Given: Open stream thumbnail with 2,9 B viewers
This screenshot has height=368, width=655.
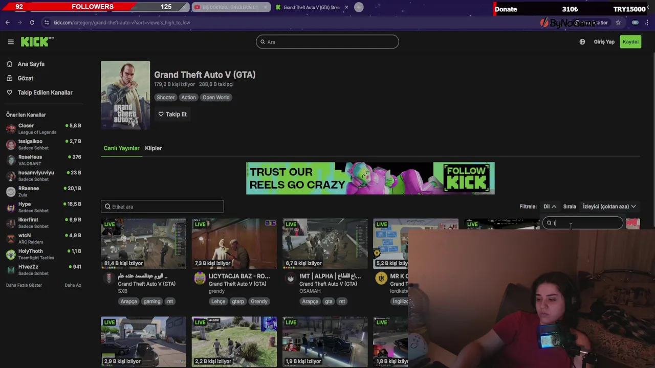Looking at the screenshot, I should pyautogui.click(x=143, y=341).
